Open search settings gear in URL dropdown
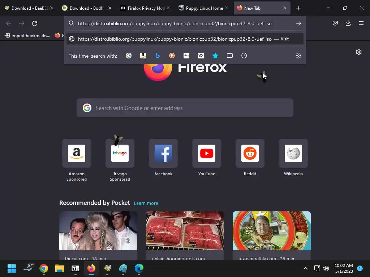Viewport: 370px width, 277px height. point(298,56)
